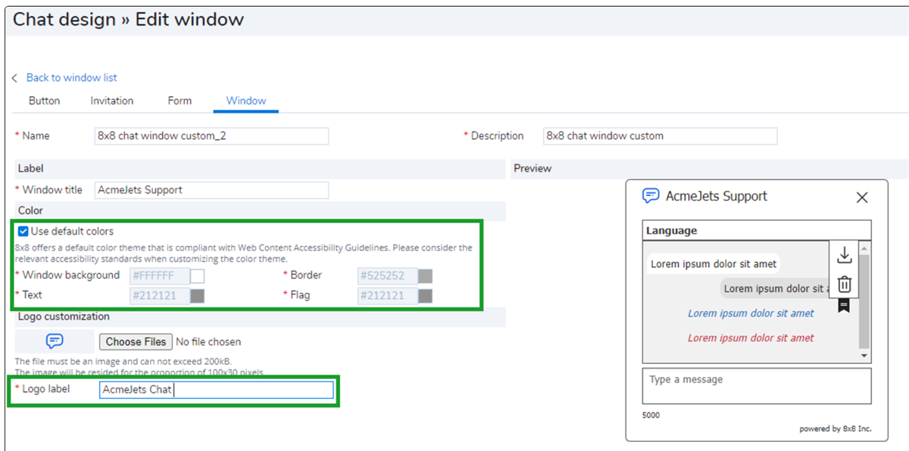Click the powered by 8x8 Inc. text
The height and width of the screenshot is (451, 909).
[836, 429]
